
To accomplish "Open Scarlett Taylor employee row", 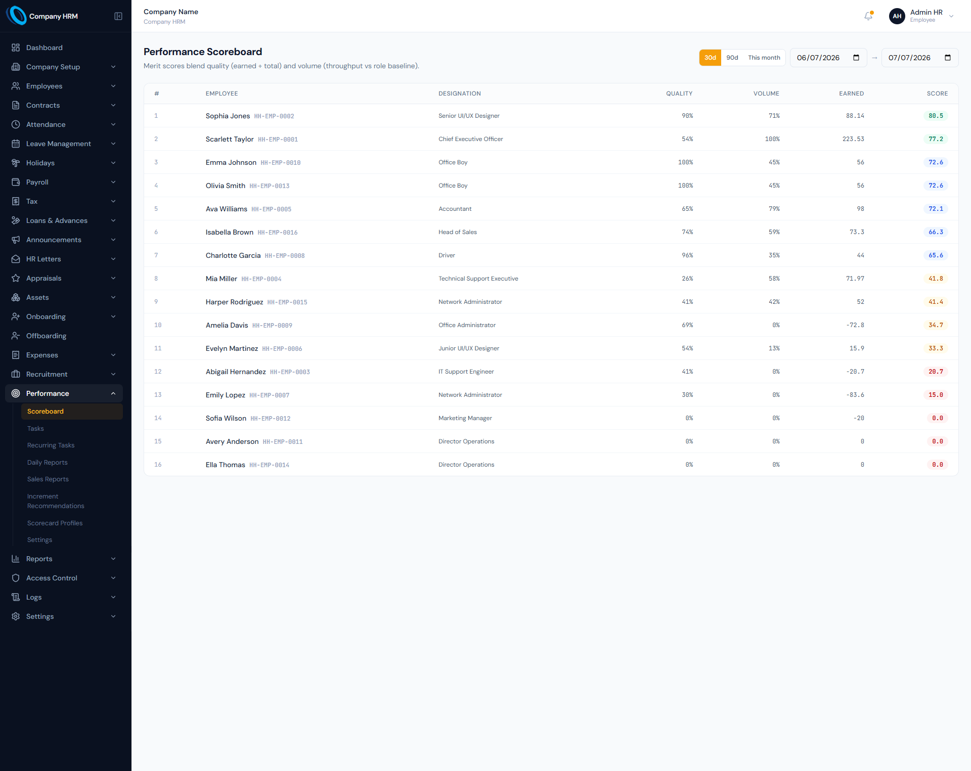I will pos(551,139).
